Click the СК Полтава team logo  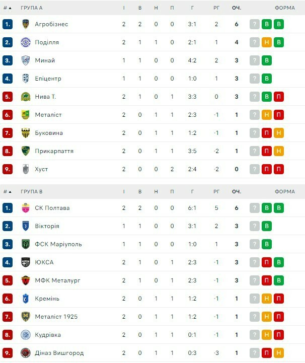tap(26, 208)
